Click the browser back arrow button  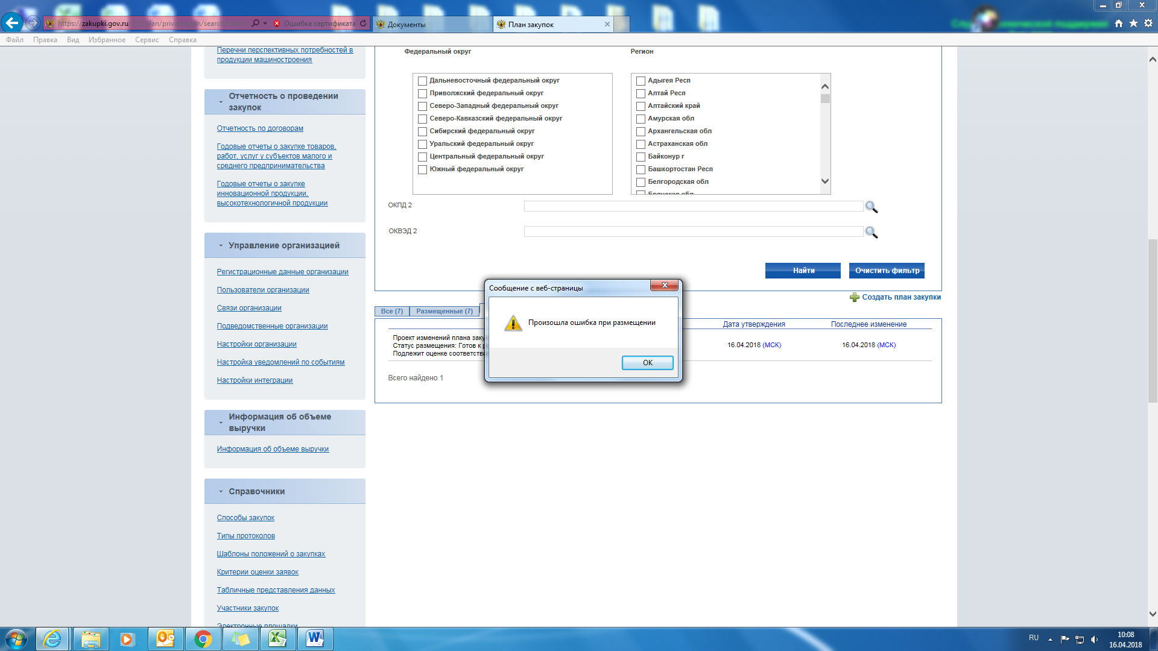(x=12, y=23)
